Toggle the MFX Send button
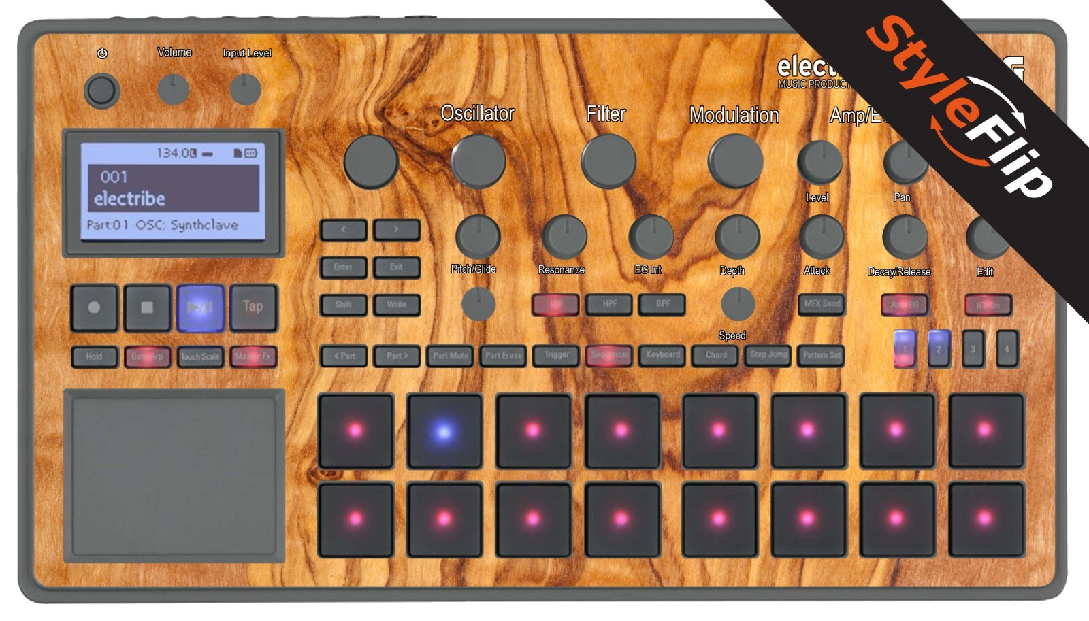 (x=822, y=304)
